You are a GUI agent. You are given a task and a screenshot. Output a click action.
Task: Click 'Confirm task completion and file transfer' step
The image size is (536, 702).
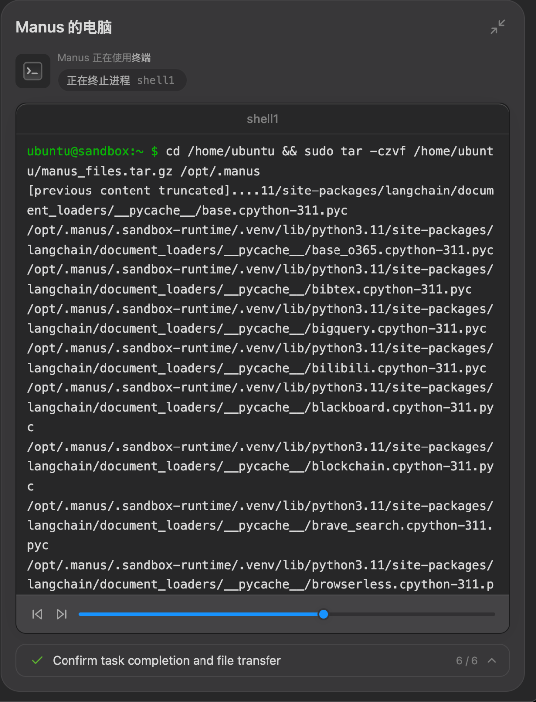(167, 661)
